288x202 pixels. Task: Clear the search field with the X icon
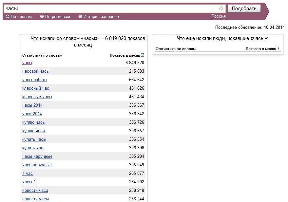(x=221, y=9)
